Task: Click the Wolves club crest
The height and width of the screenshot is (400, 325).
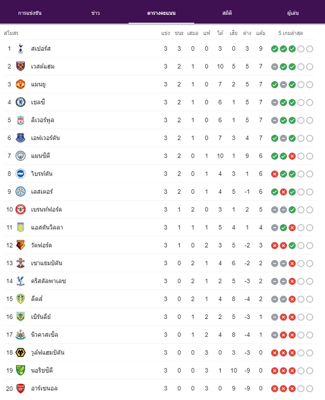Action: [x=20, y=352]
